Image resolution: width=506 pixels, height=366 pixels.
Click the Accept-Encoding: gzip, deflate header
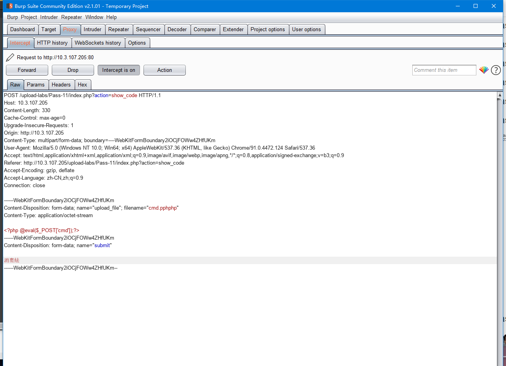coord(39,171)
